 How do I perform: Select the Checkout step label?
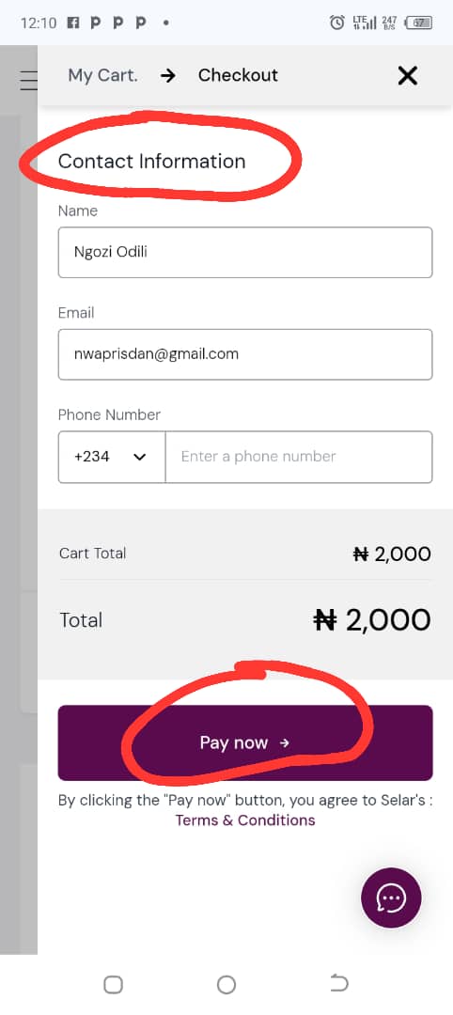[x=238, y=75]
